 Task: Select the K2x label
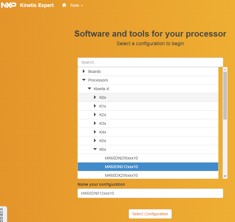pyautogui.click(x=103, y=115)
